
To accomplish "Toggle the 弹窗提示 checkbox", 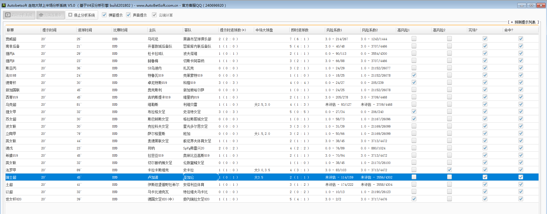I will pyautogui.click(x=104, y=15).
